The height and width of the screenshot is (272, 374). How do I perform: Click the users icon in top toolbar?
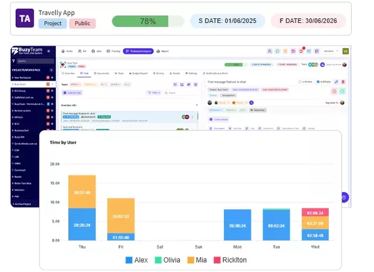coord(269,51)
